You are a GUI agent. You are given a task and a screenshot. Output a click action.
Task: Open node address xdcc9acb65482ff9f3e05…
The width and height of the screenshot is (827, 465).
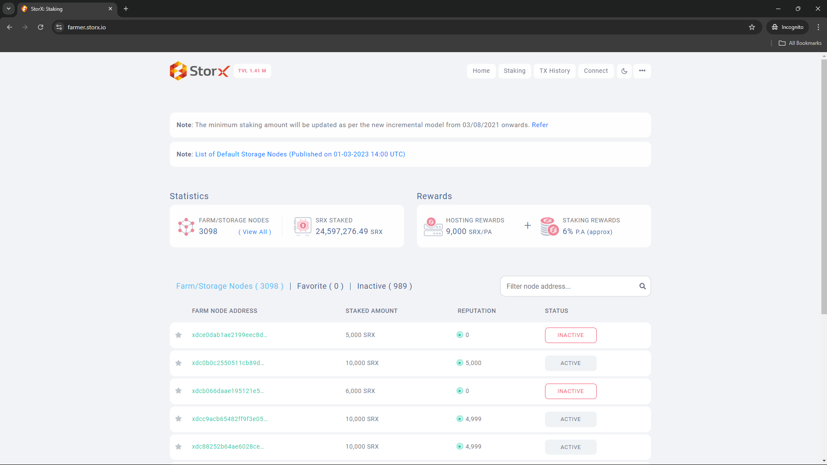coord(229,419)
